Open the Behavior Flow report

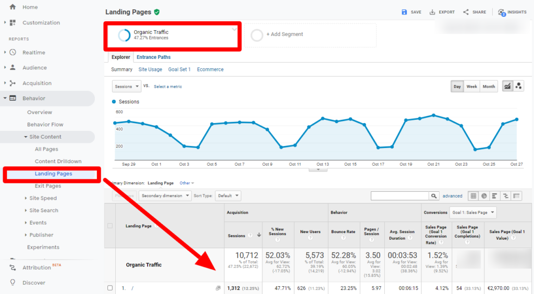tap(45, 125)
